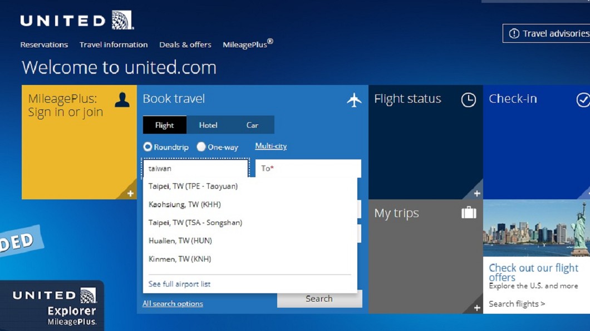Expand the My trips tile plus corner
This screenshot has height=331, width=590.
coord(477,308)
